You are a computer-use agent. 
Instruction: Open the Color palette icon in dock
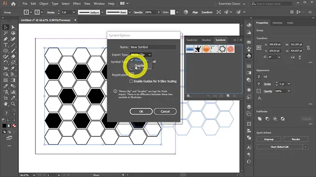tap(249, 25)
